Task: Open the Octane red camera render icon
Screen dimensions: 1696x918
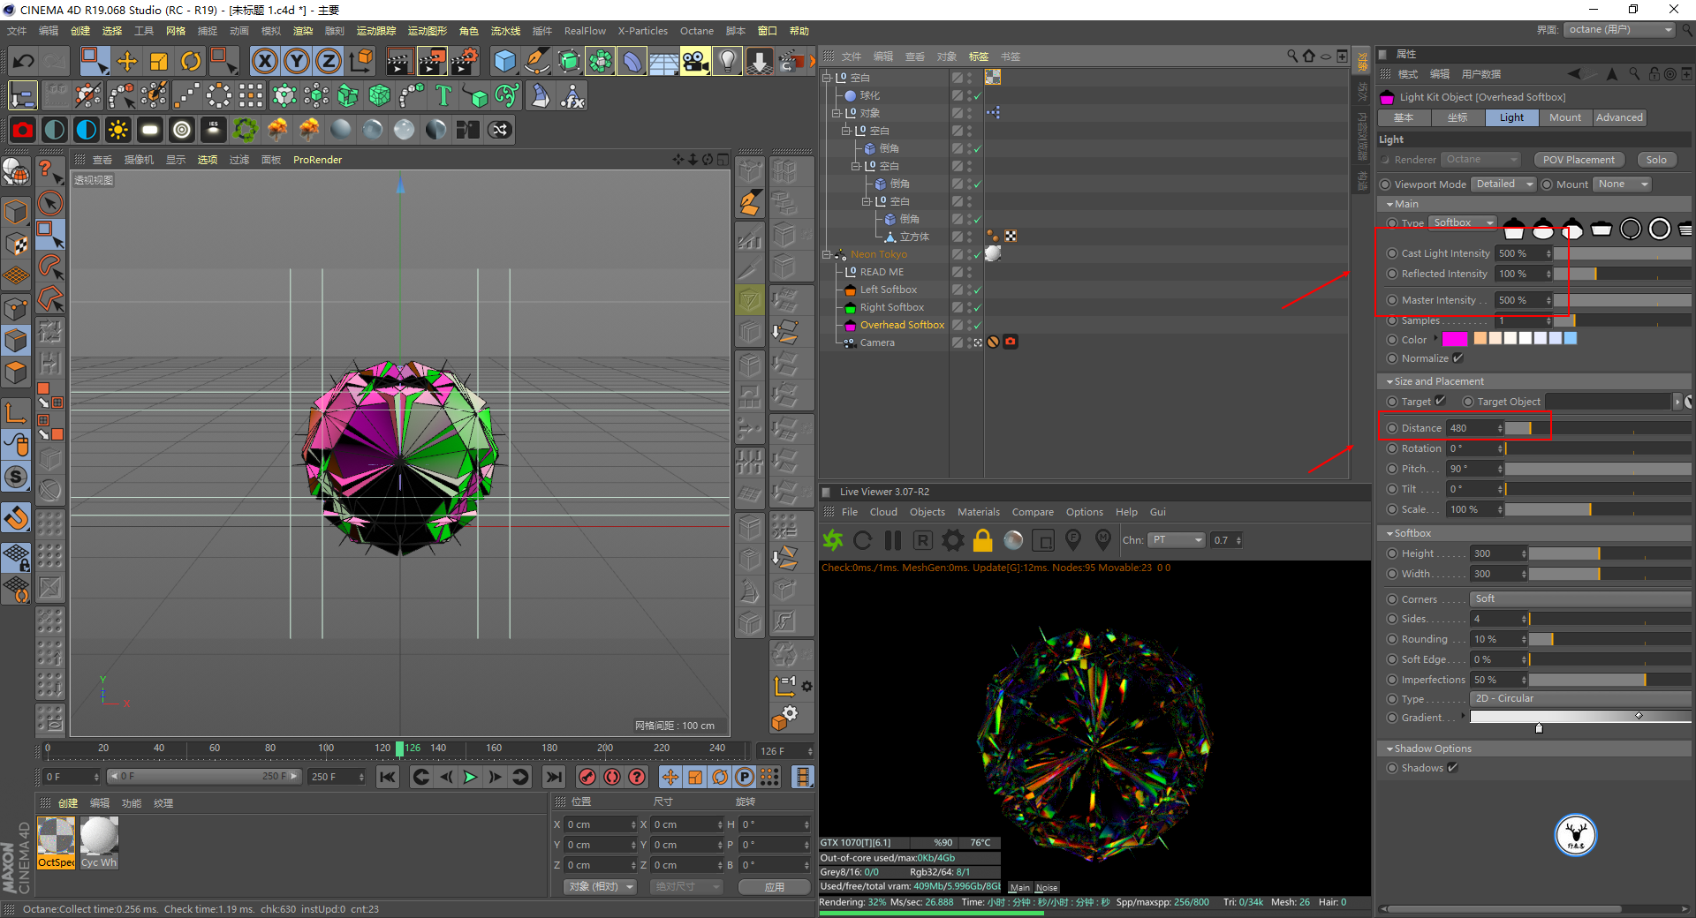Action: pos(23,130)
